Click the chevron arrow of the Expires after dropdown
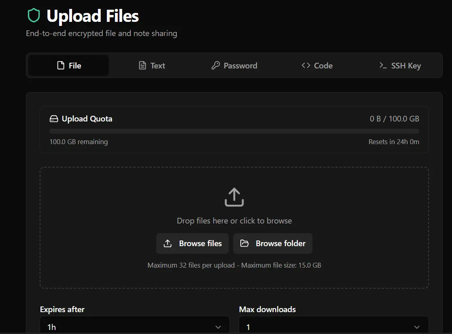Viewport: 452px width, 334px height. pos(218,327)
